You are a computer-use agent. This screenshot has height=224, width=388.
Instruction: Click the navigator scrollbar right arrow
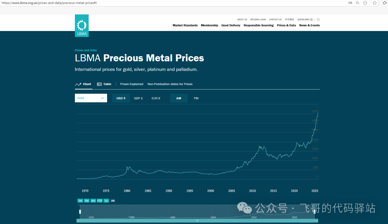(x=317, y=220)
